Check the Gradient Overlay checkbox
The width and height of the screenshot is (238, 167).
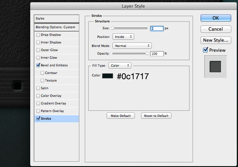[x=38, y=103]
